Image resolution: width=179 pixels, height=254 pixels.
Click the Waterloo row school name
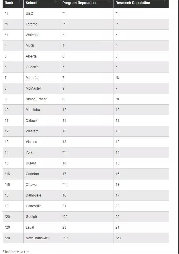click(33, 35)
